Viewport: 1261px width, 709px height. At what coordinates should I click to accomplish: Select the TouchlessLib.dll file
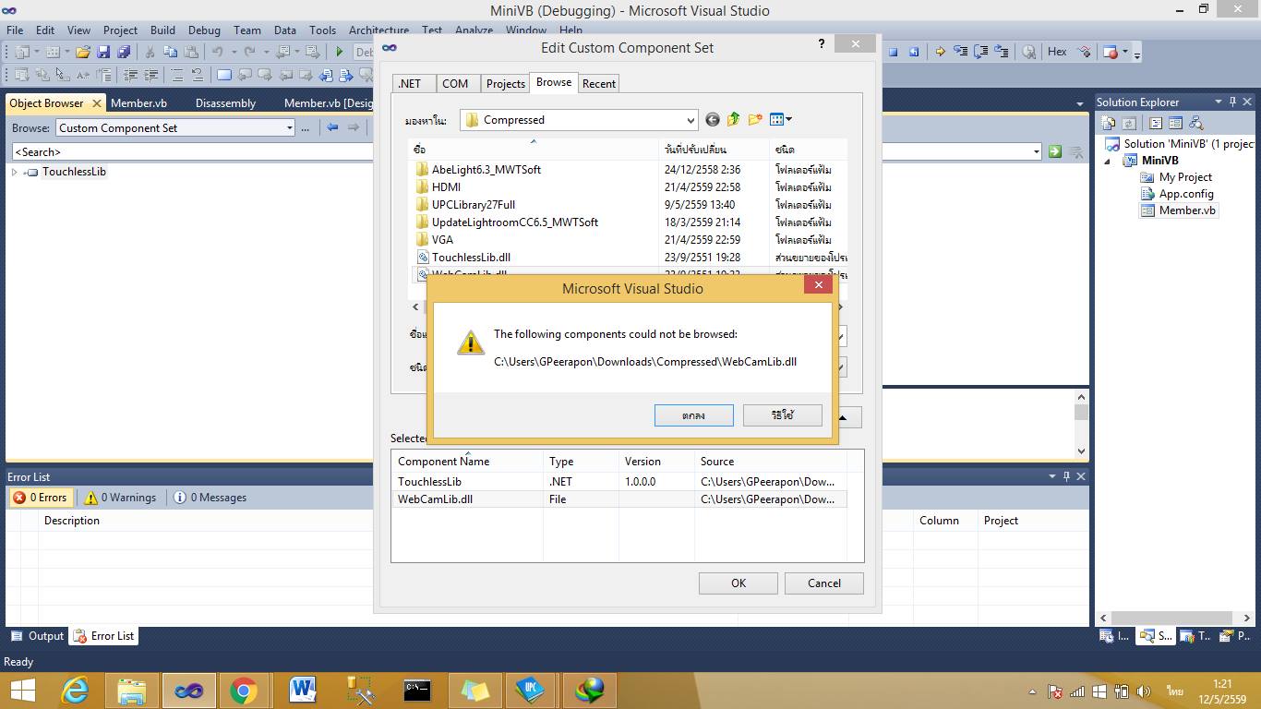point(471,258)
